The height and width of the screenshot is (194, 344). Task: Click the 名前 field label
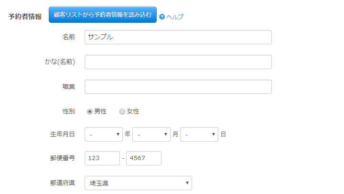[x=68, y=37]
